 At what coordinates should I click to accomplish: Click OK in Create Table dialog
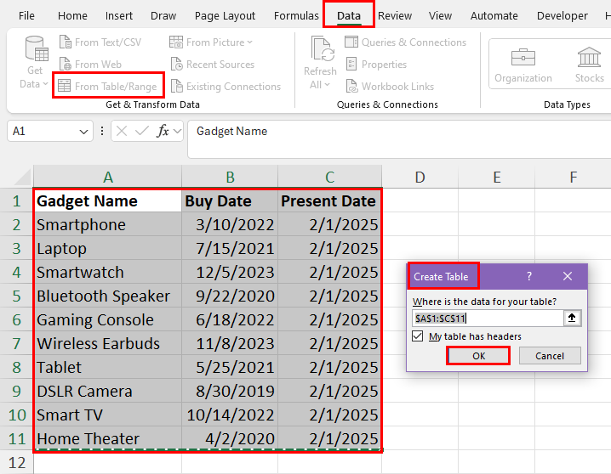[478, 356]
